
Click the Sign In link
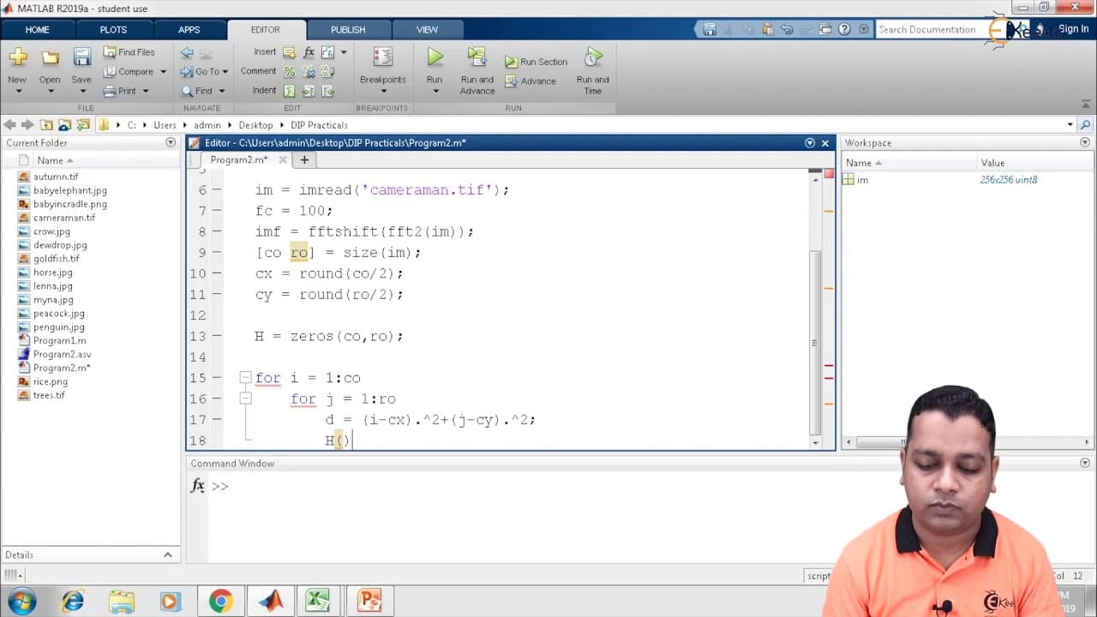click(x=1073, y=29)
